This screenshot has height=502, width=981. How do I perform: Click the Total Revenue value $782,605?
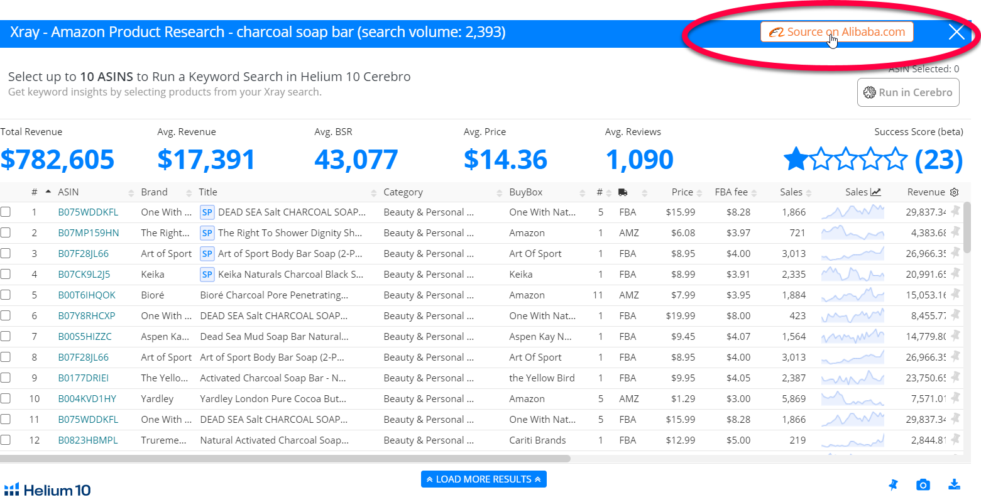click(x=57, y=160)
